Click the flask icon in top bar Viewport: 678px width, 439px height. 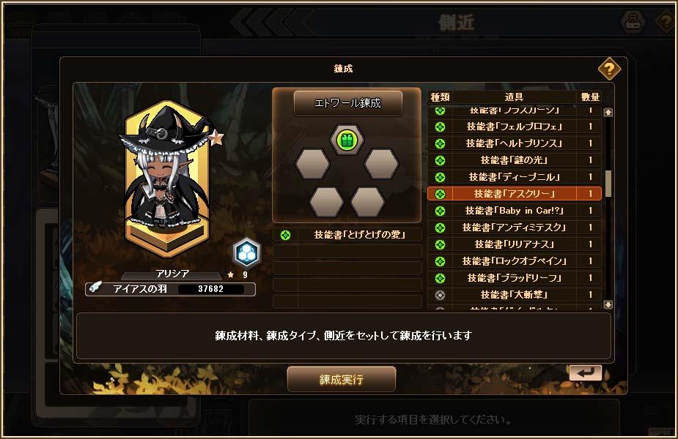[633, 21]
